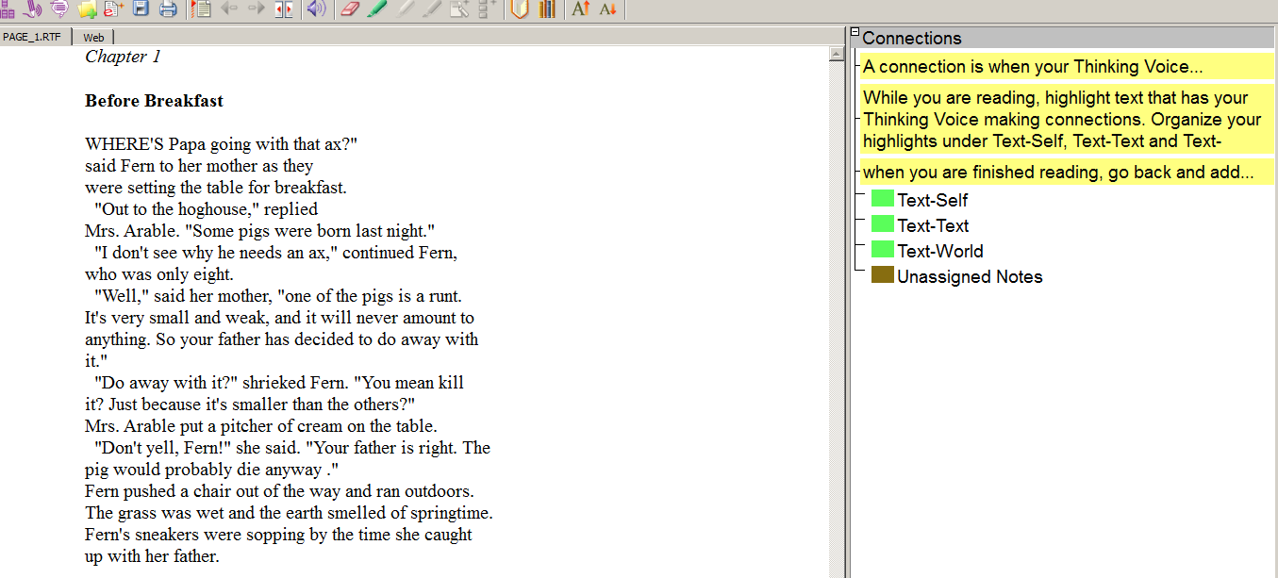The width and height of the screenshot is (1278, 578).
Task: Decrease text size with the A down-arrow icon
Action: tap(607, 9)
